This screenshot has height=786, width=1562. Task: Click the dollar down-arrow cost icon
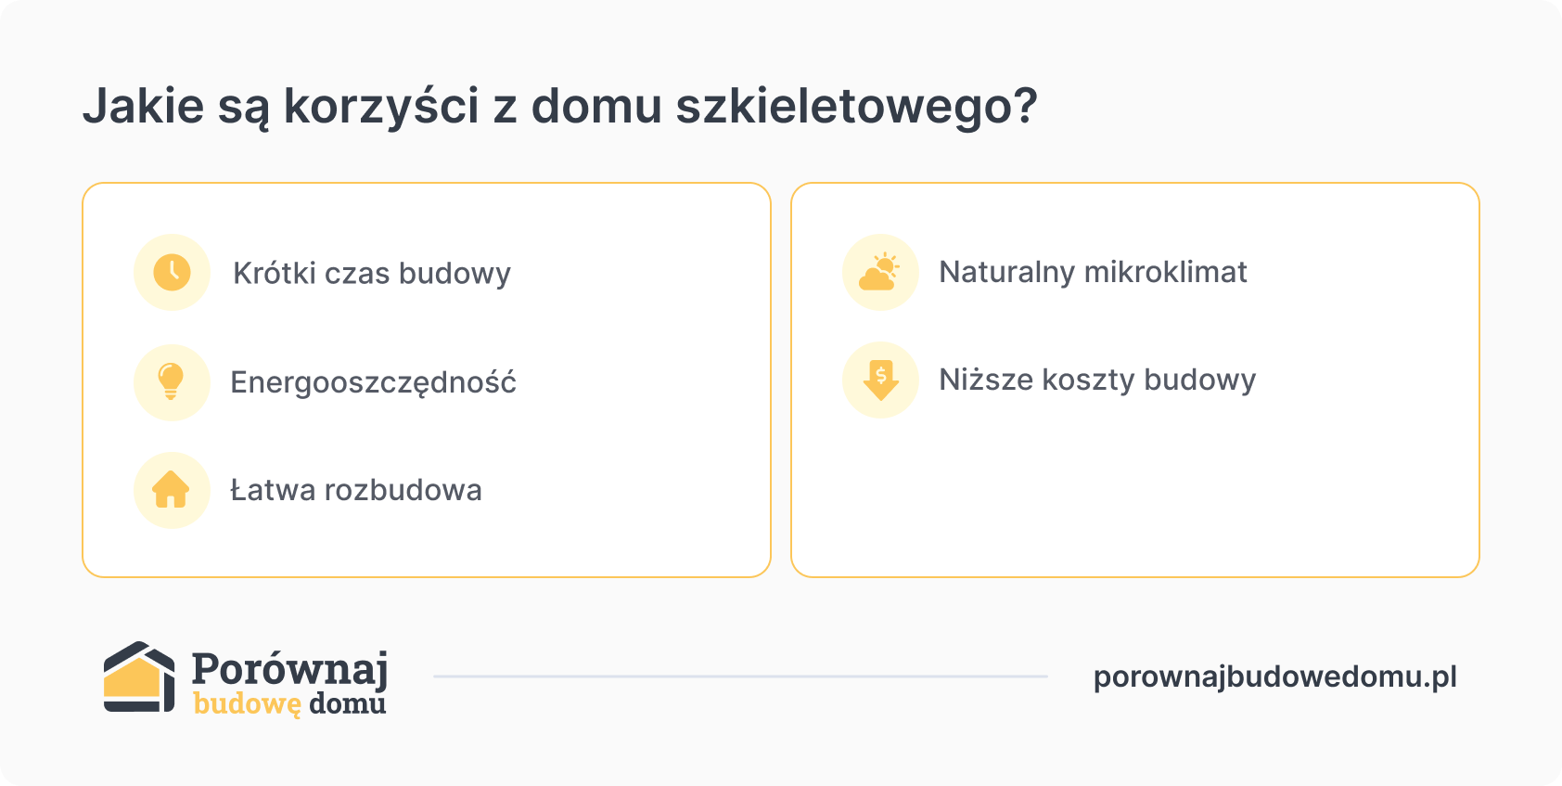point(880,380)
